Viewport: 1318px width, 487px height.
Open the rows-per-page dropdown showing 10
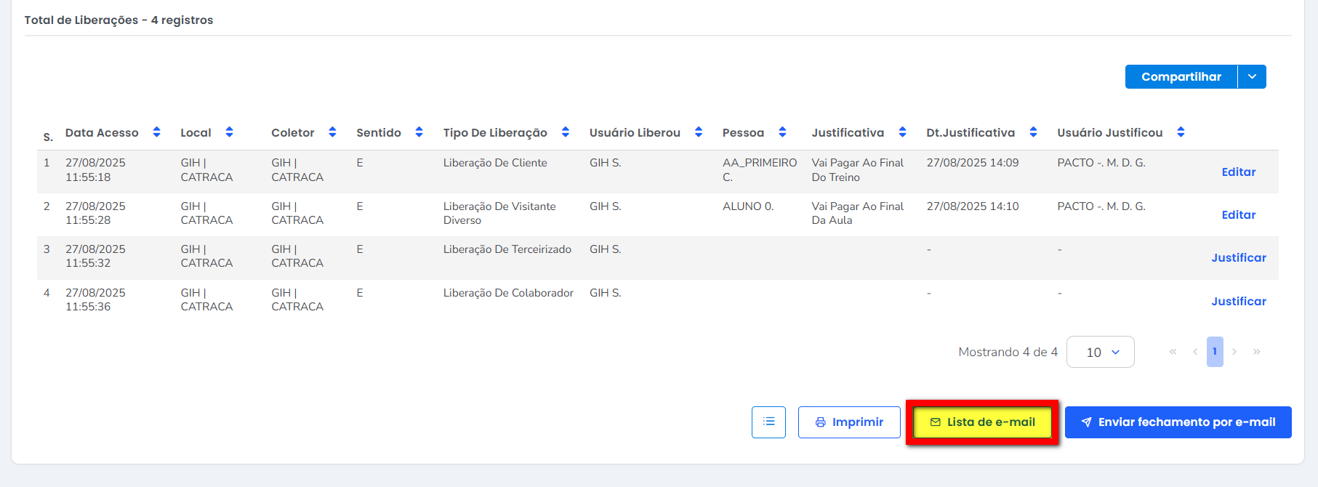pos(1101,352)
